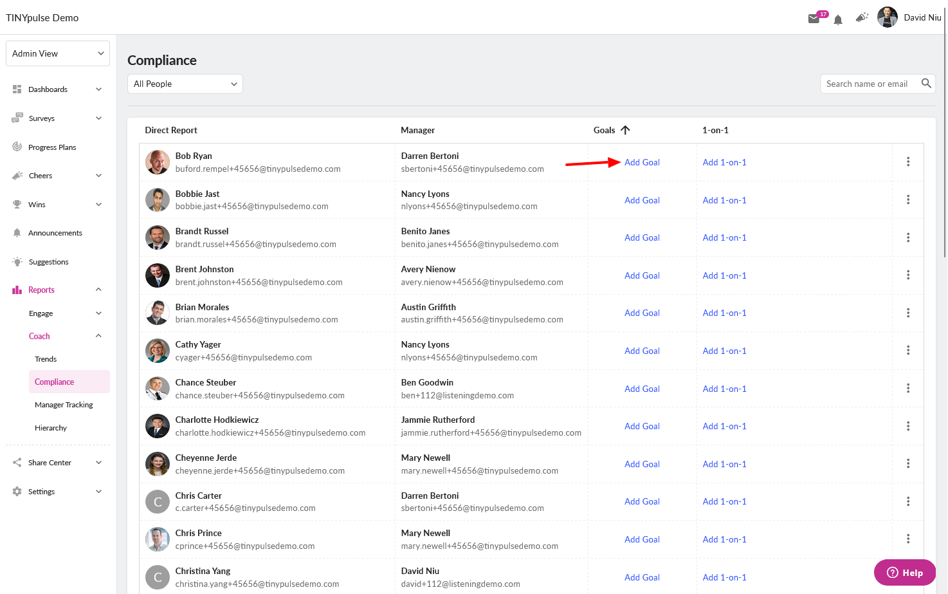This screenshot has height=594, width=948.
Task: Open the more options menu for Bob Ryan
Action: coord(908,162)
